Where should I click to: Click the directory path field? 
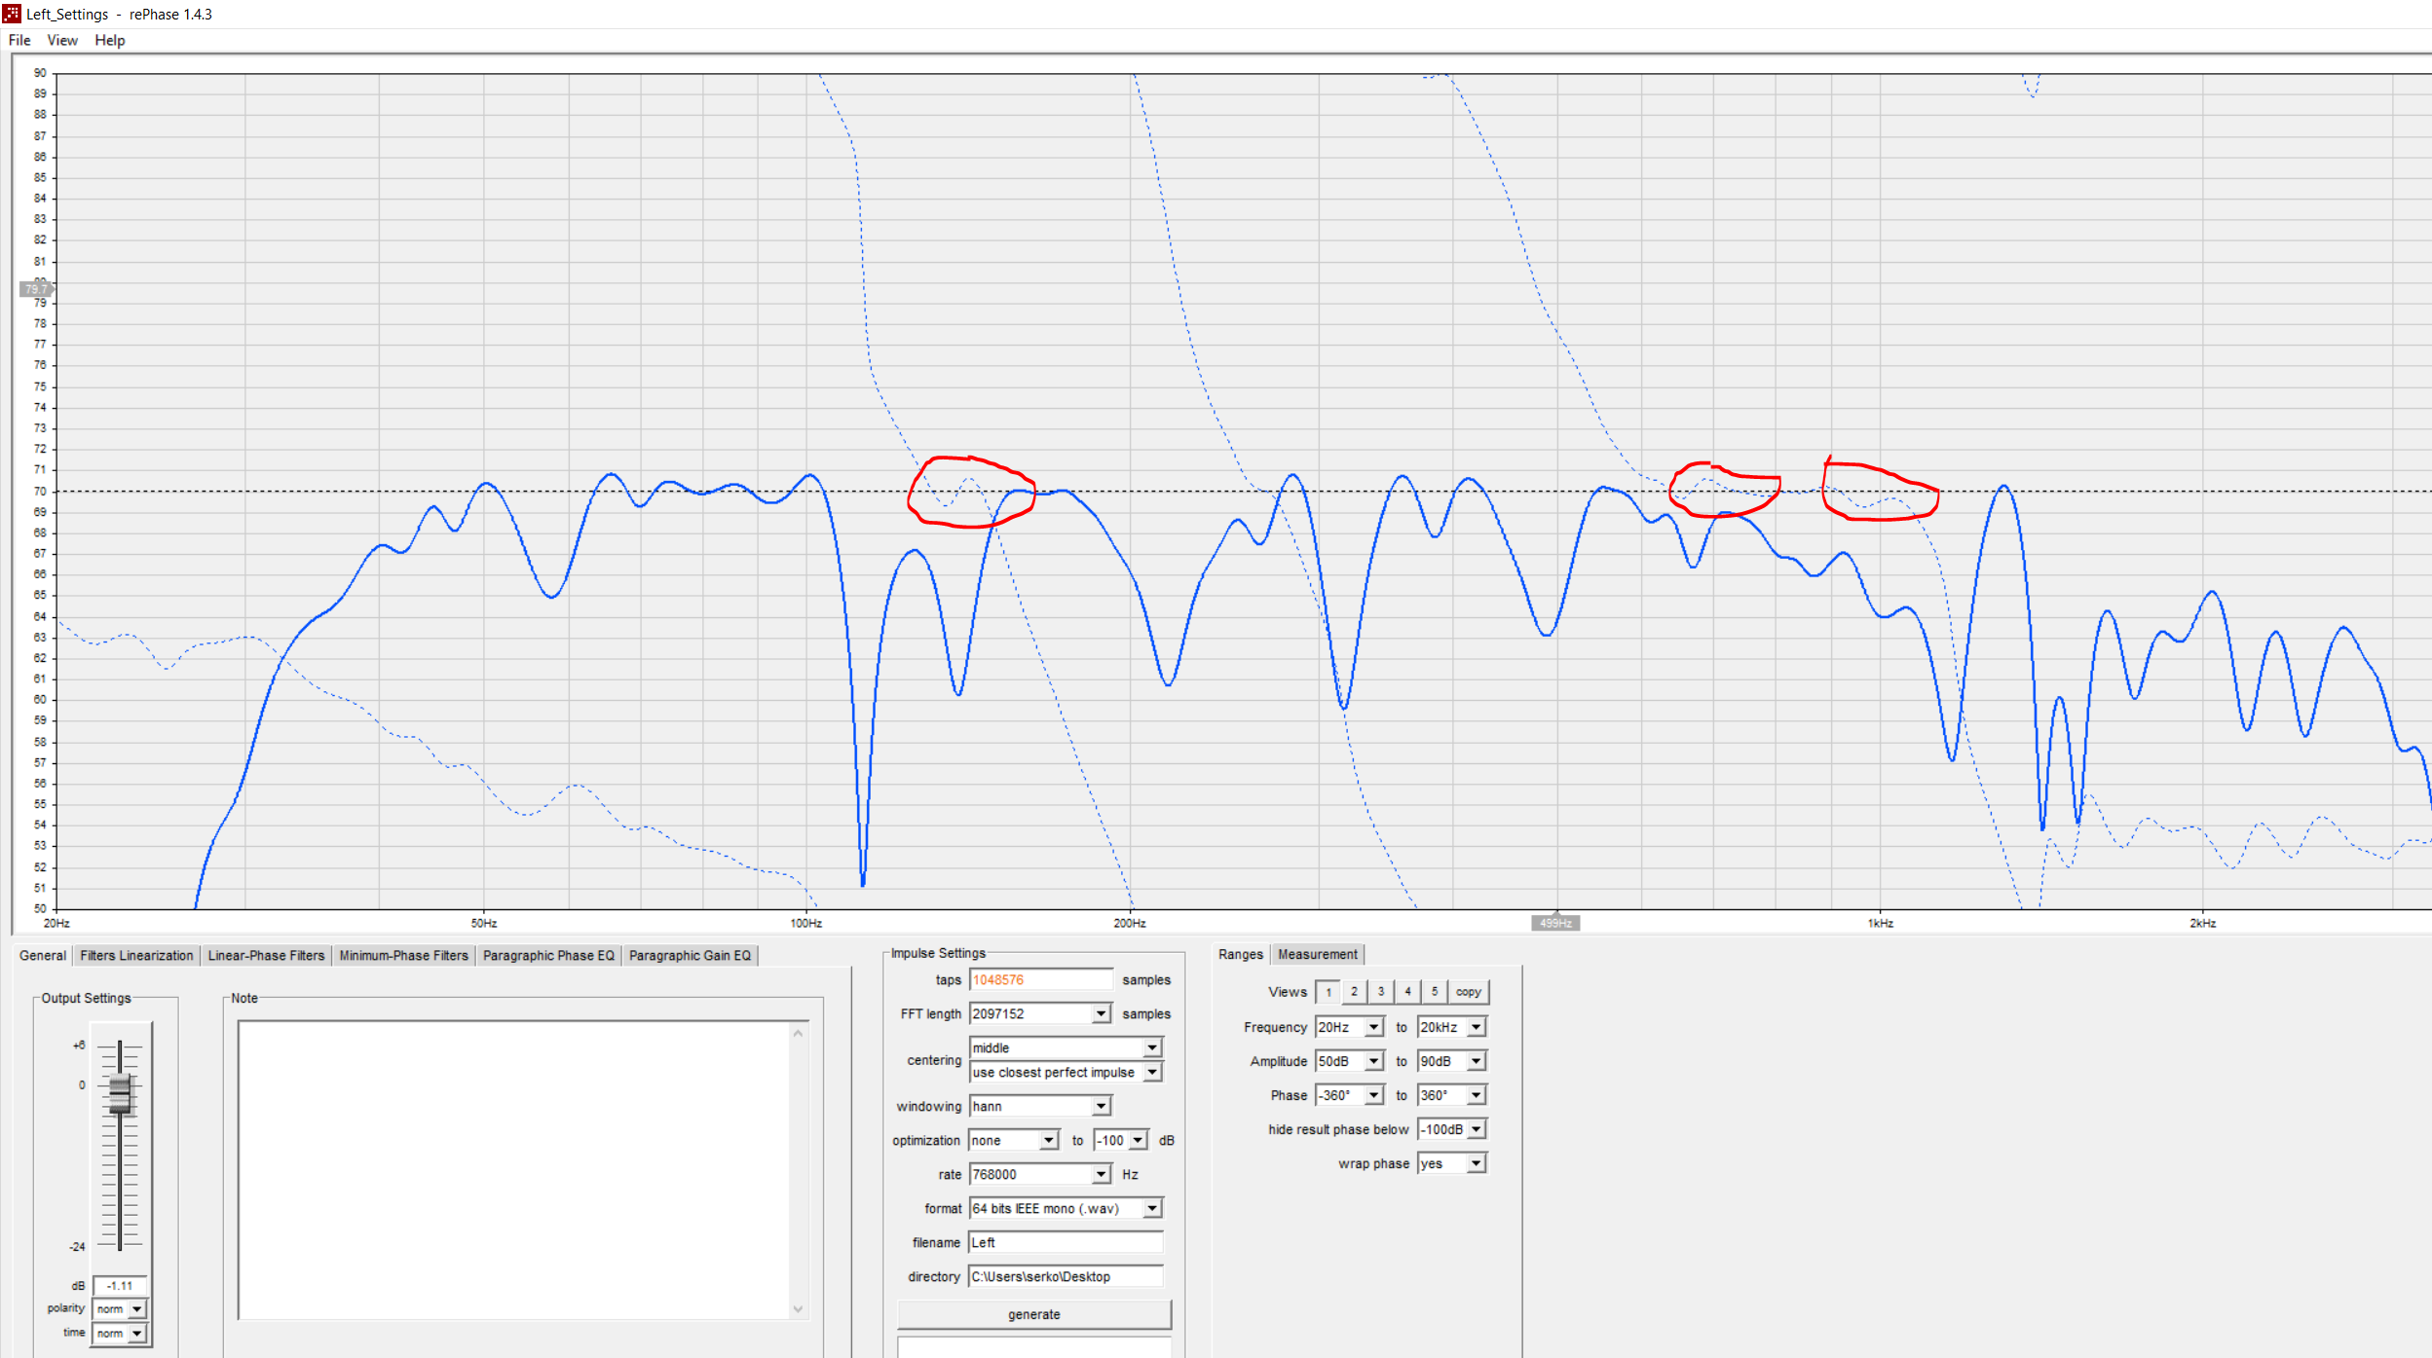pyautogui.click(x=1066, y=1276)
